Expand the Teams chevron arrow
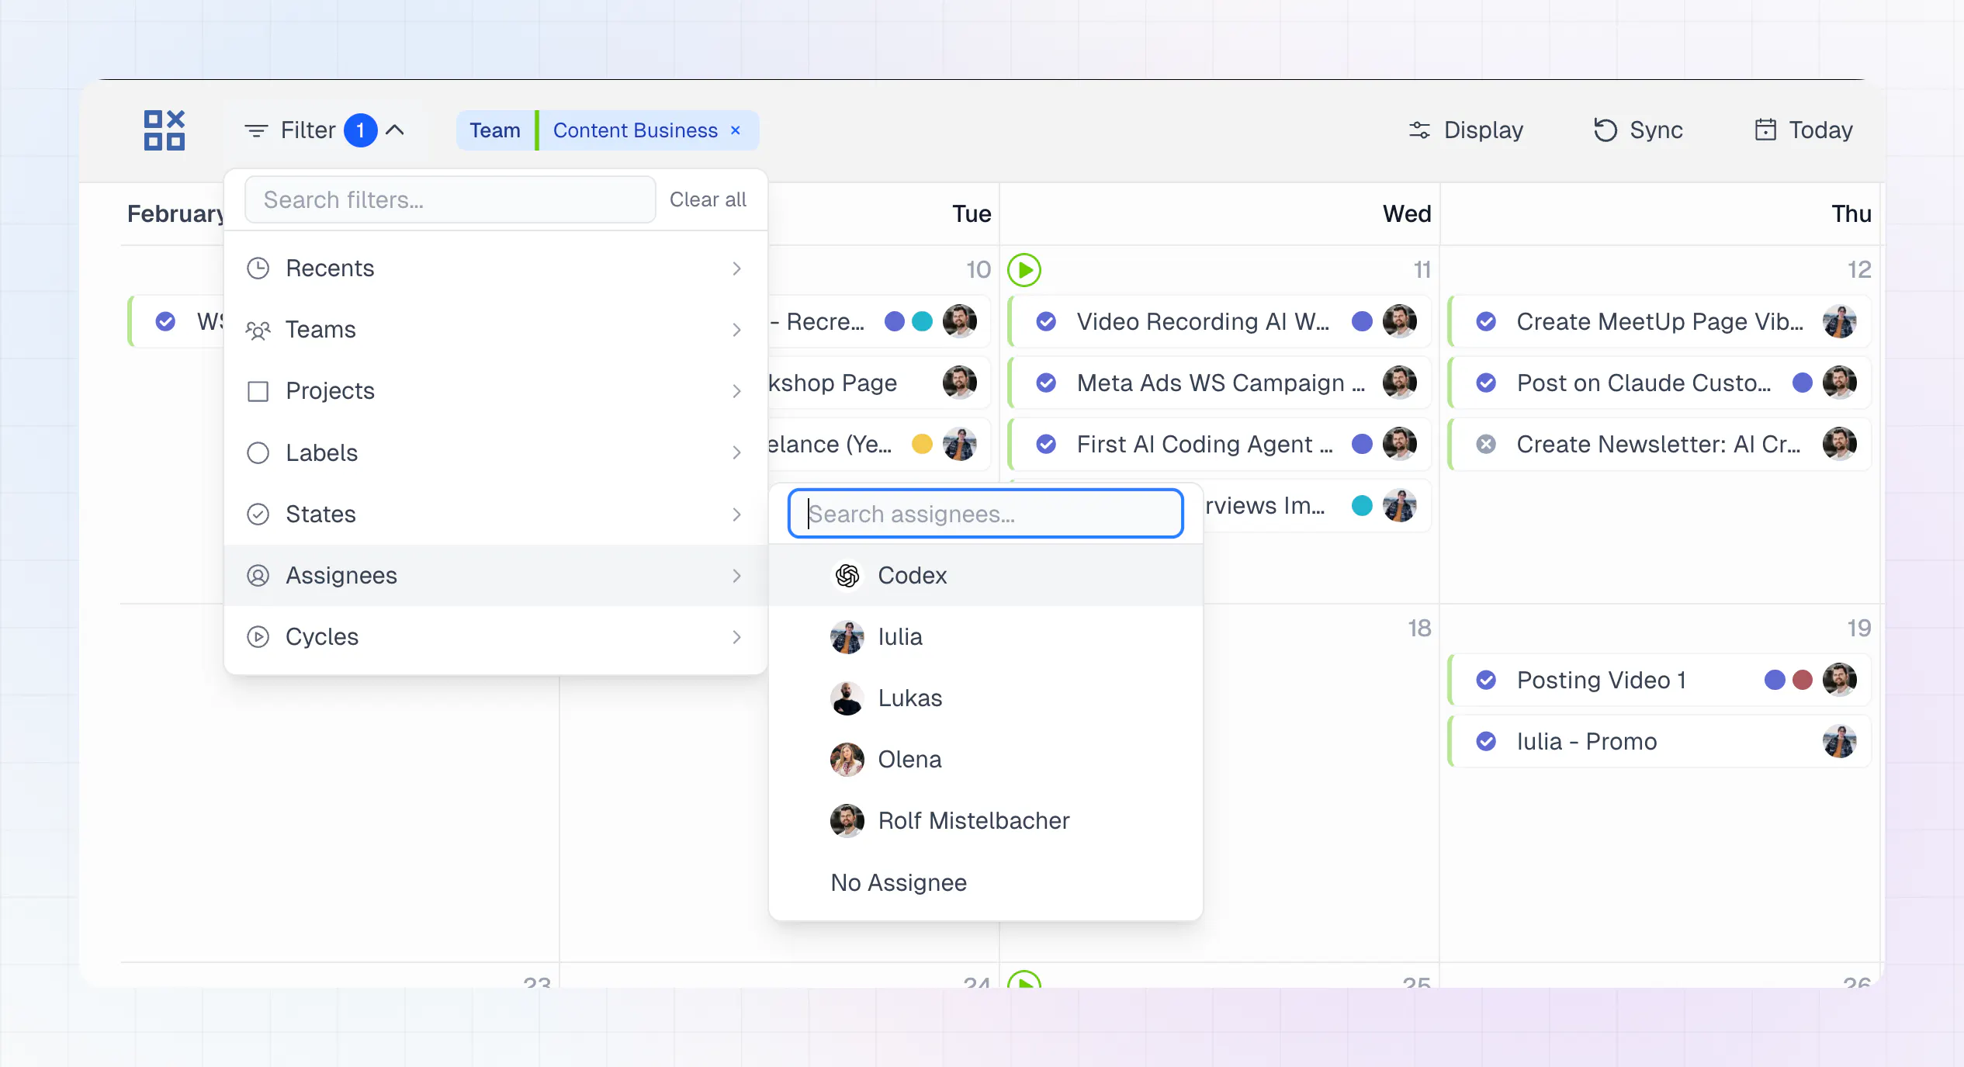The width and height of the screenshot is (1964, 1067). pos(736,330)
